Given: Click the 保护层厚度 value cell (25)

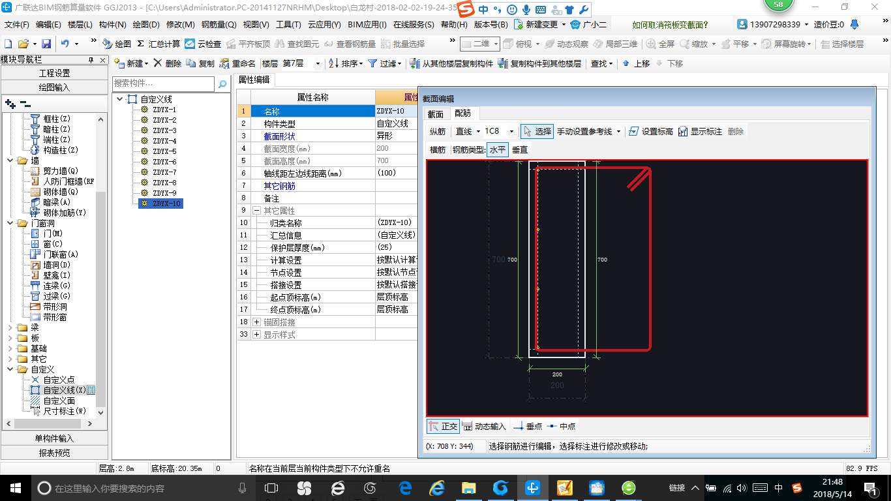Looking at the screenshot, I should (x=396, y=248).
